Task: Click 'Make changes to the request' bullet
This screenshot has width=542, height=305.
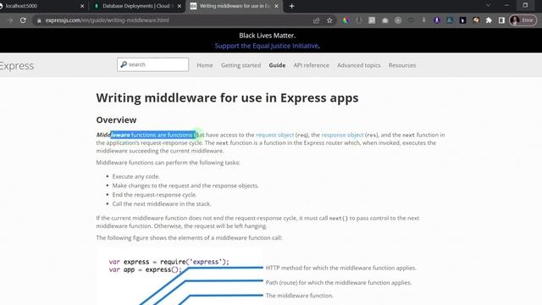Action: (185, 186)
